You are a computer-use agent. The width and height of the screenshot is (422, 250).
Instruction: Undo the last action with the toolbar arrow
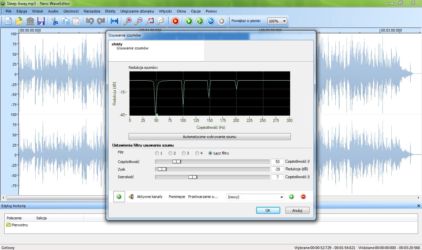(90, 21)
